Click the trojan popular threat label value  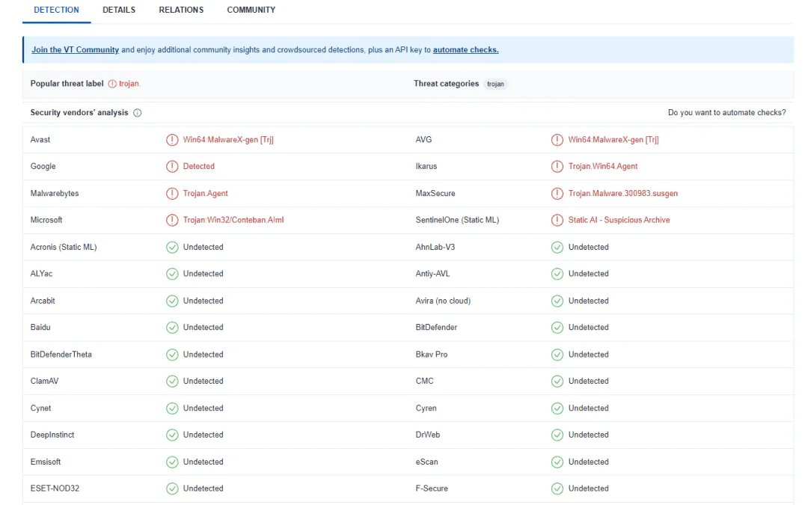click(x=129, y=84)
